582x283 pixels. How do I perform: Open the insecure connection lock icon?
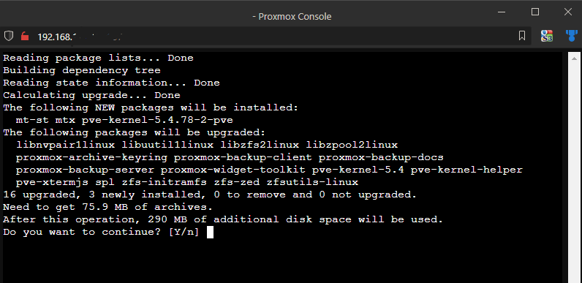25,36
